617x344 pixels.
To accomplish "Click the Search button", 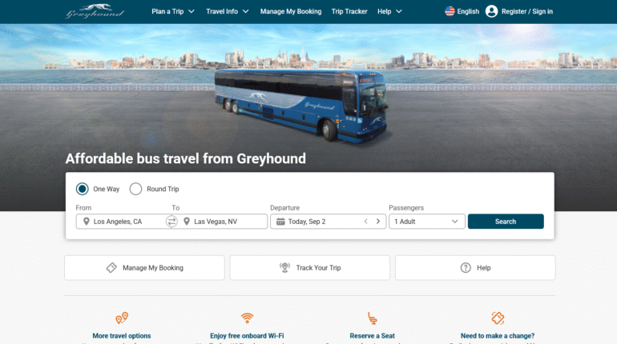I will [506, 222].
